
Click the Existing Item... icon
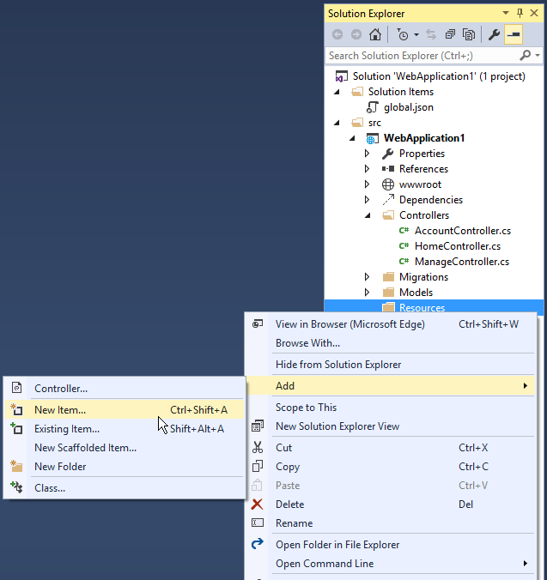point(16,429)
